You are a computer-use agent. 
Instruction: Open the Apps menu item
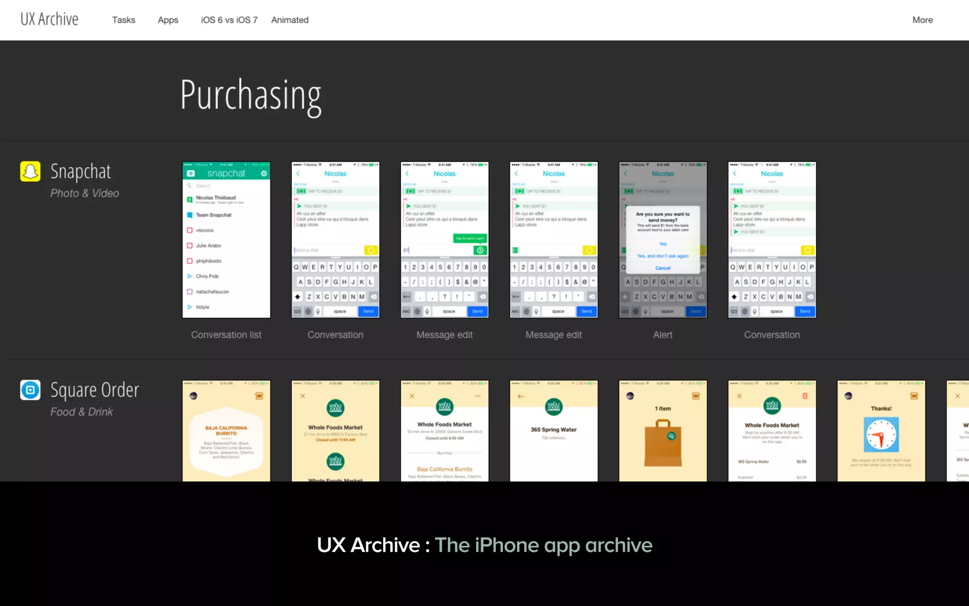(168, 20)
